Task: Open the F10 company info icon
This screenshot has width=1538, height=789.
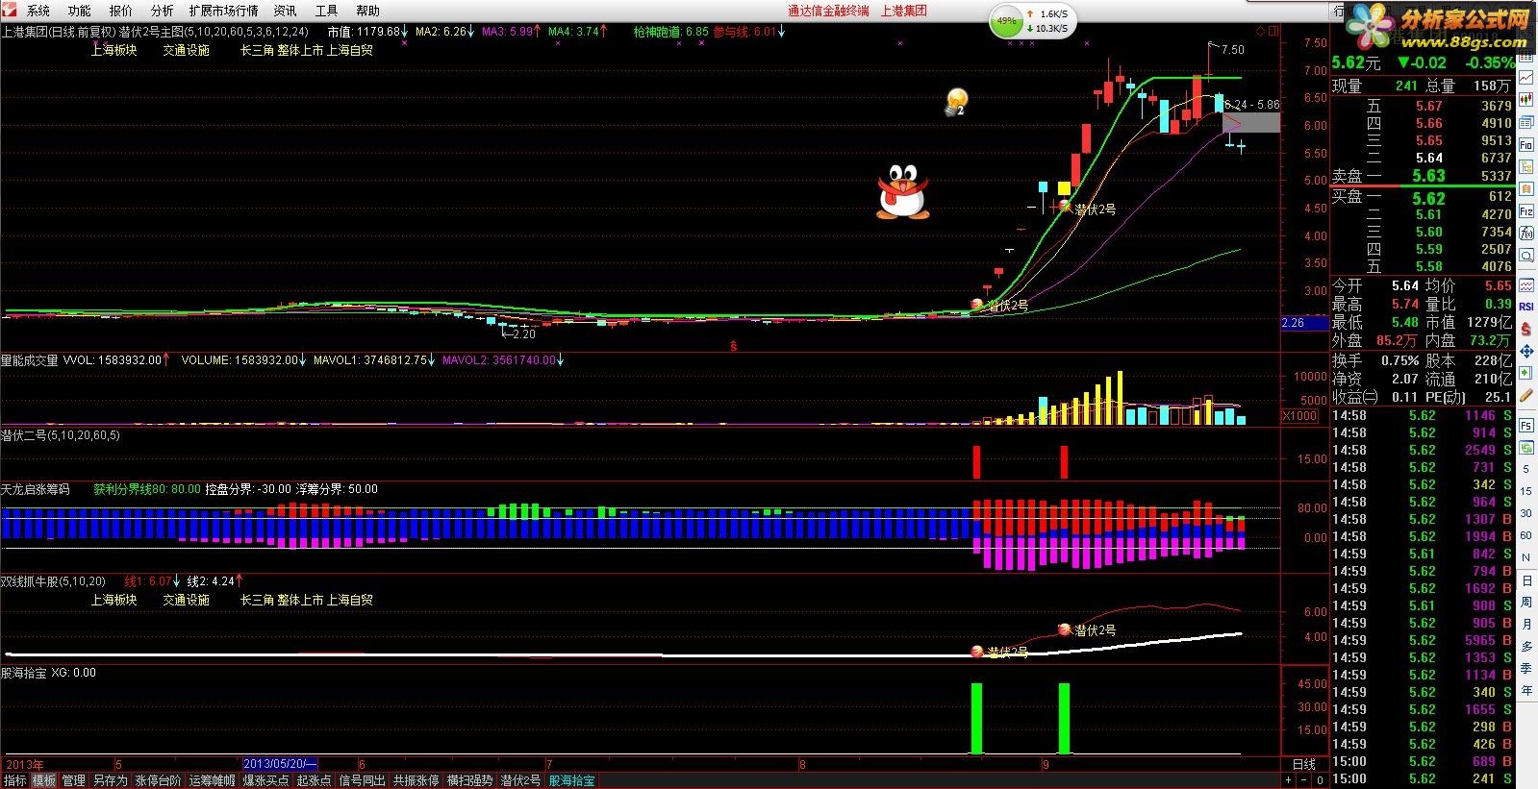Action: point(1526,144)
